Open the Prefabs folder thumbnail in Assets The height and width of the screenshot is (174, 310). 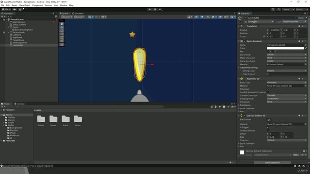(x=41, y=119)
